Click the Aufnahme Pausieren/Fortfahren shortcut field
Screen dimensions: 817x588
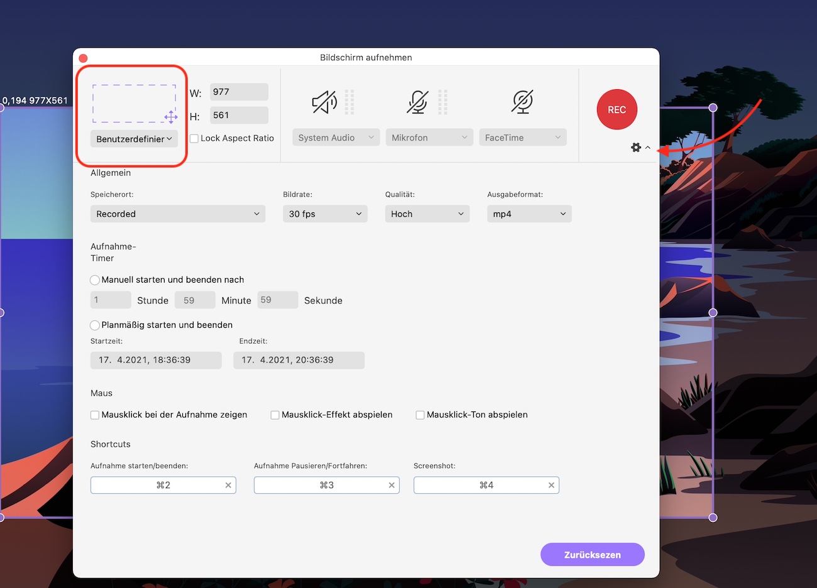tap(327, 485)
